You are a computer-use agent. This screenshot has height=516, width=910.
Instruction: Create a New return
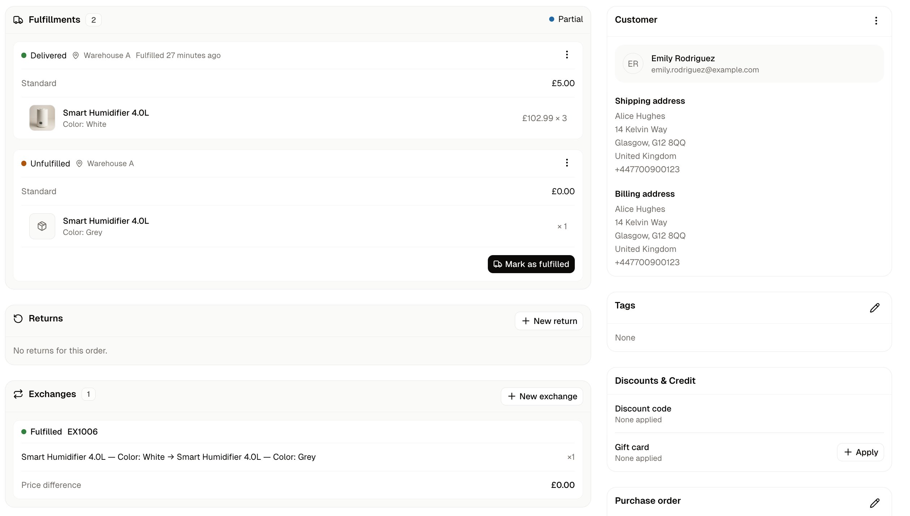[549, 321]
